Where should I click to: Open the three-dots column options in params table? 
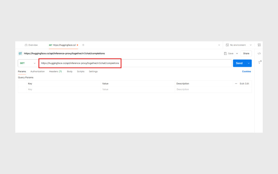[236, 84]
